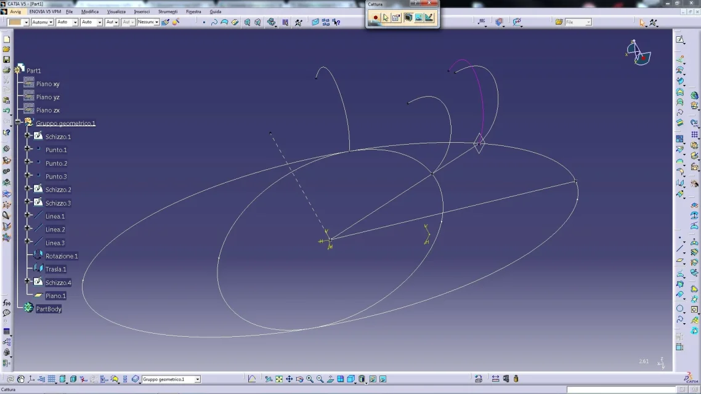Select Piano yz in the tree
This screenshot has height=394, width=701.
tap(48, 97)
